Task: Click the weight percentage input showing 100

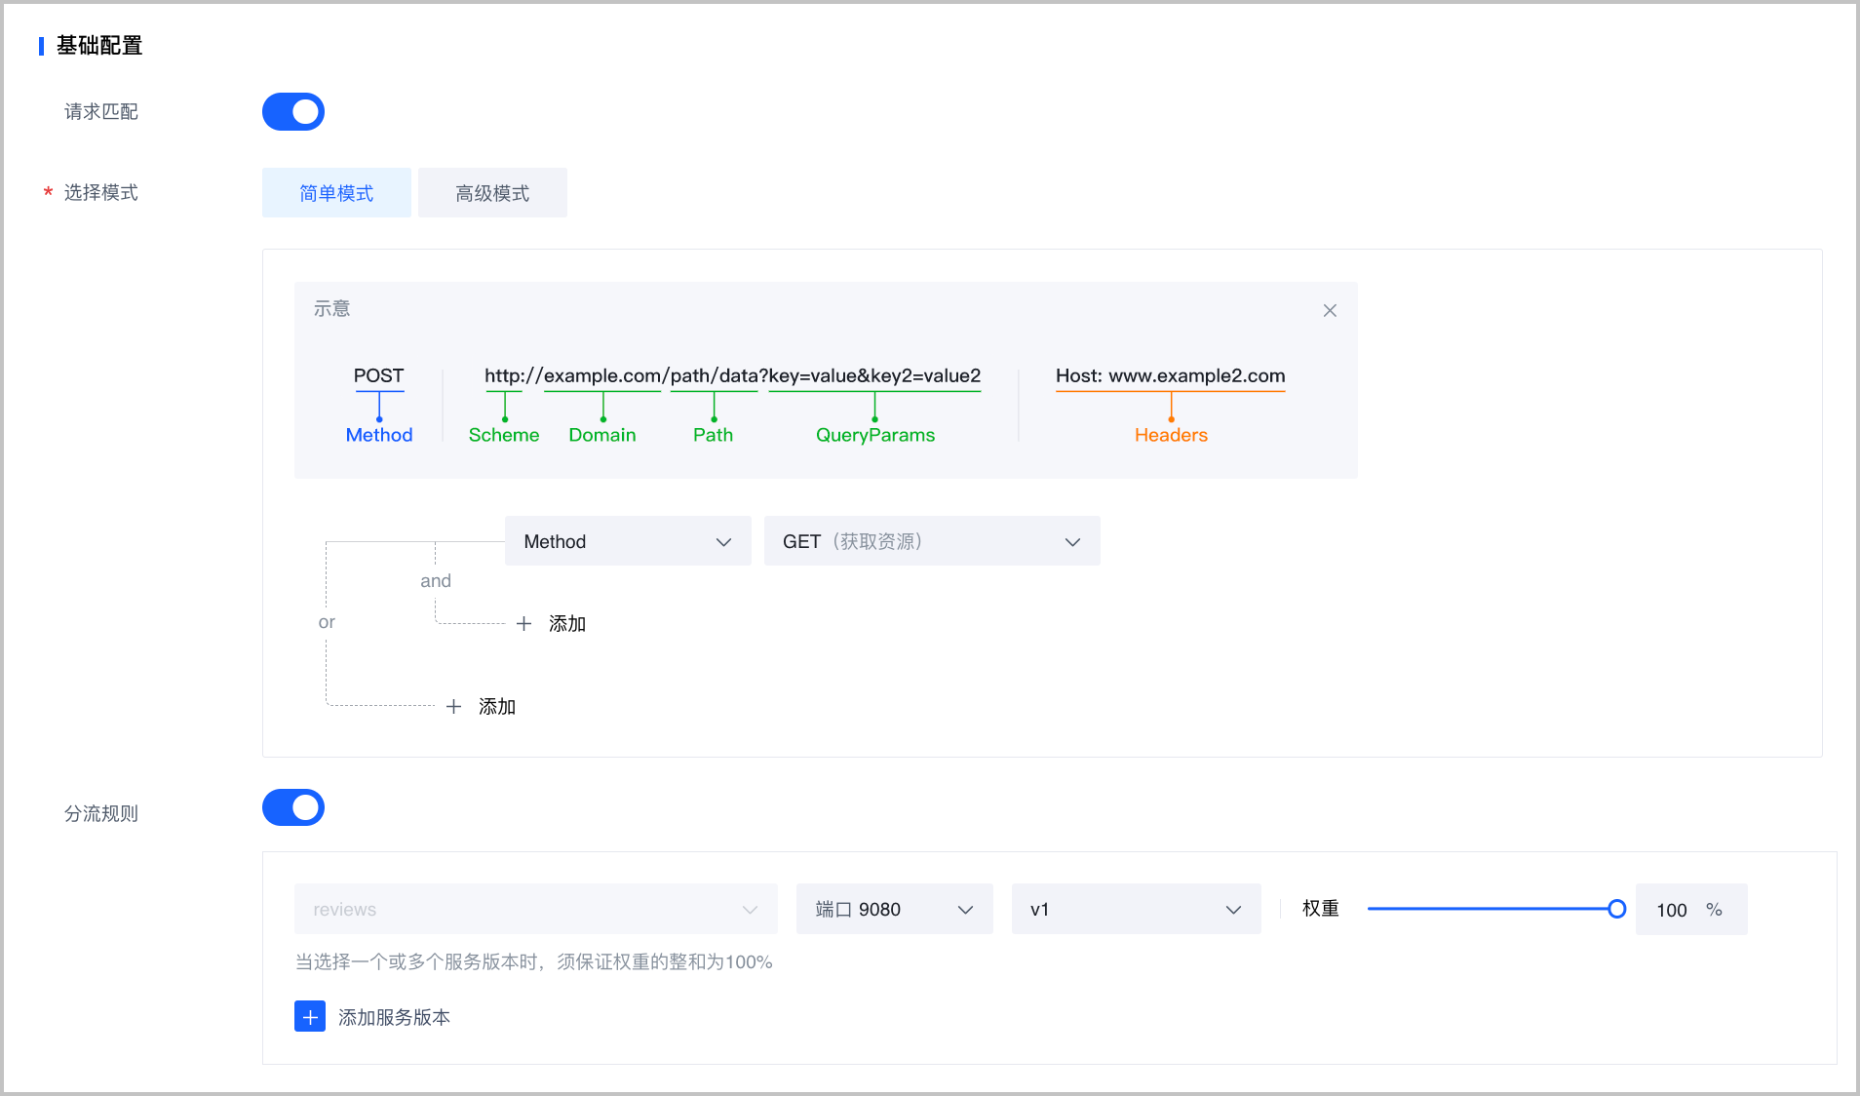Action: click(1673, 910)
